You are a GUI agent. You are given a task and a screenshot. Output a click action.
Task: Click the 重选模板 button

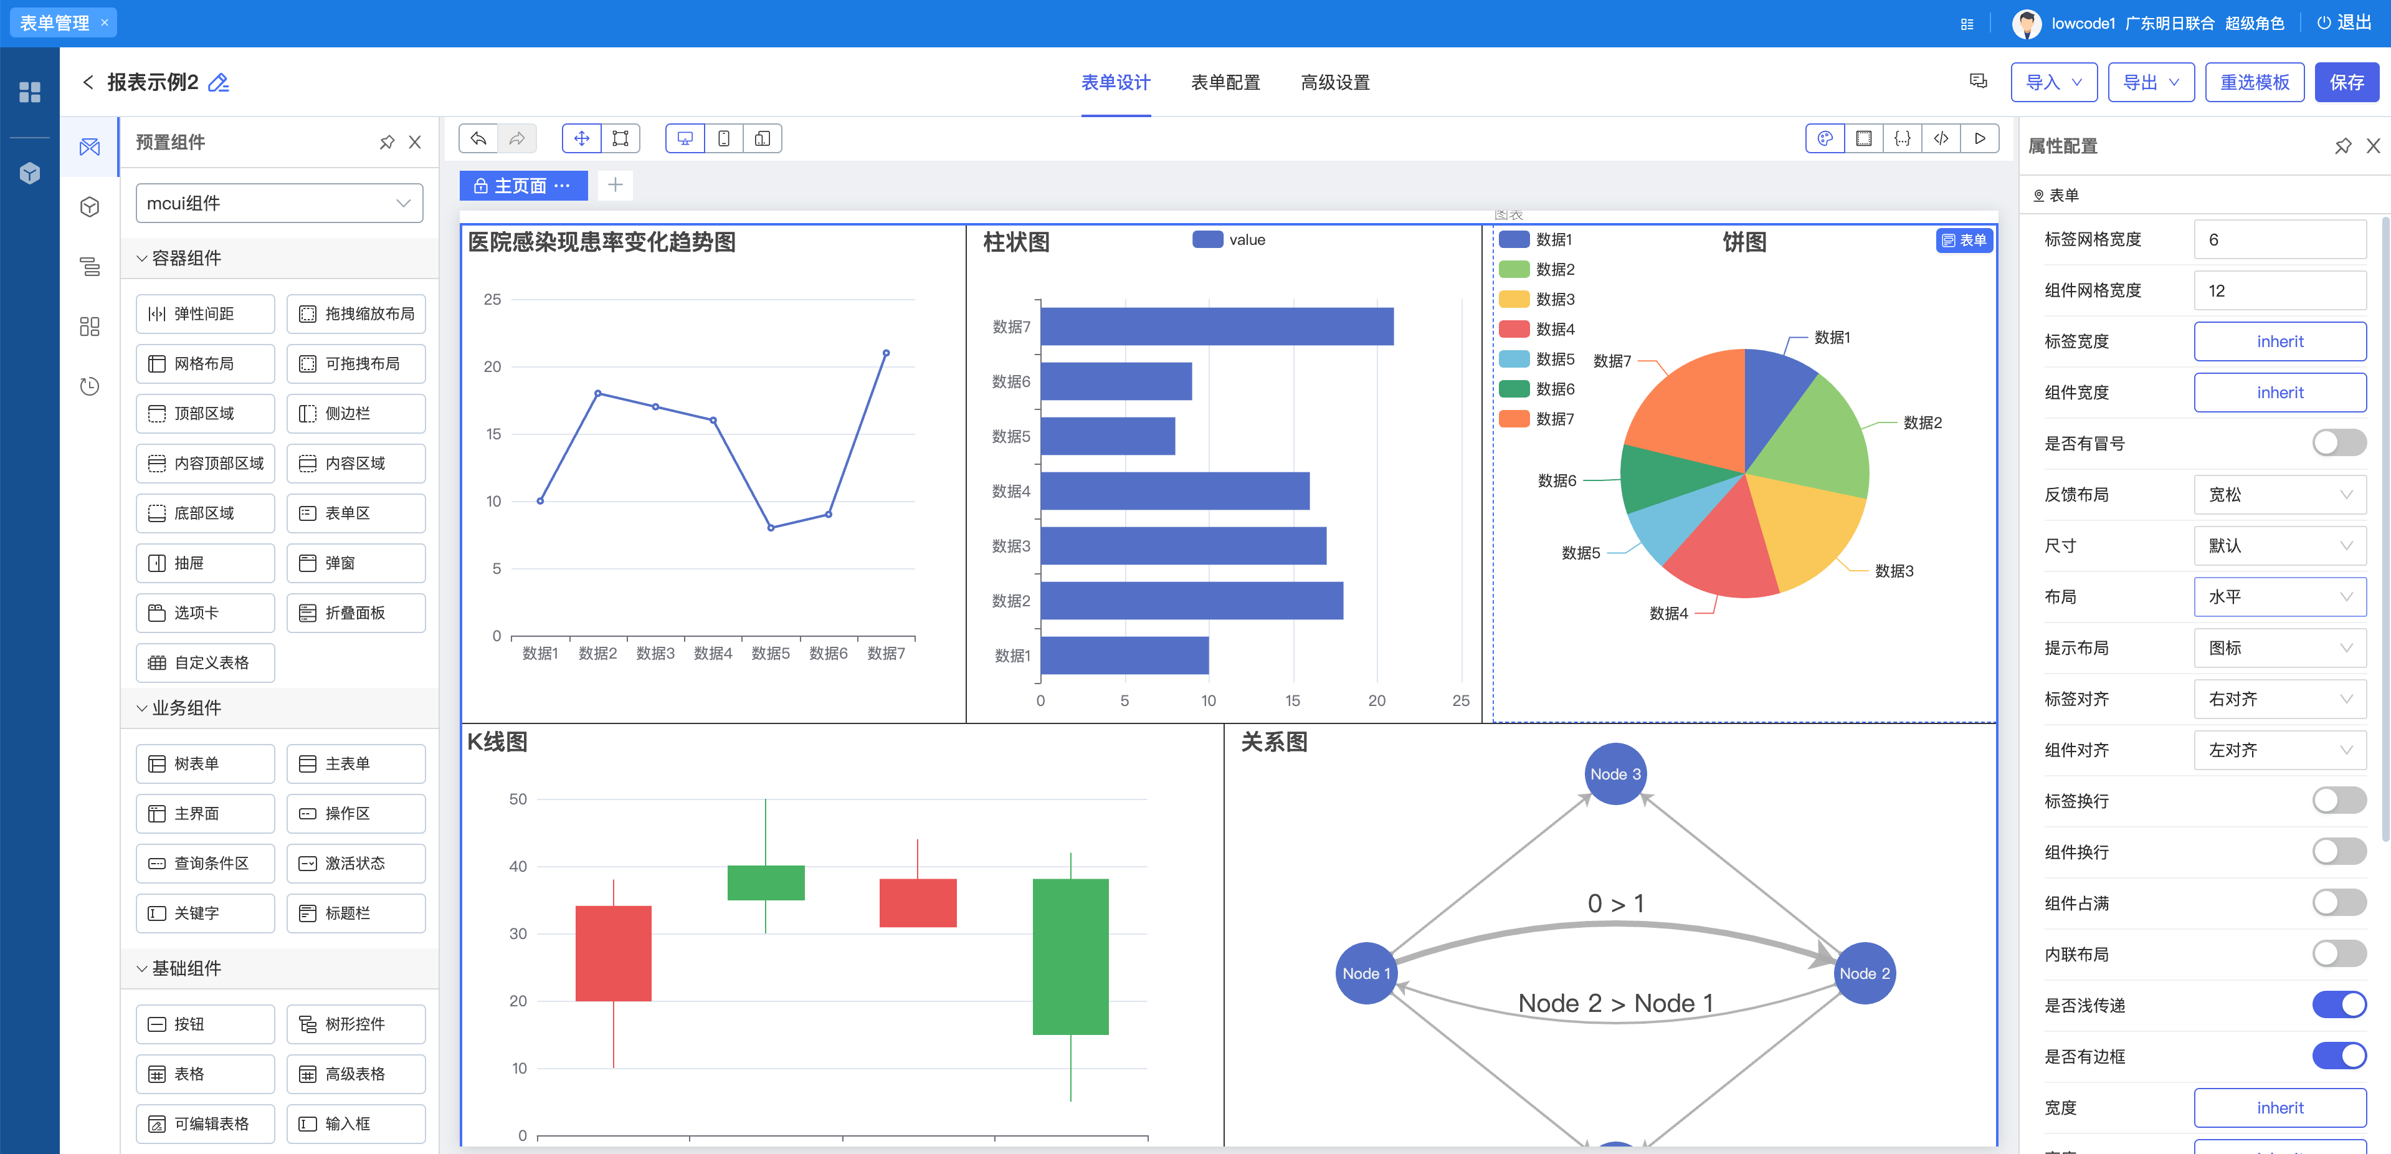click(x=2253, y=83)
